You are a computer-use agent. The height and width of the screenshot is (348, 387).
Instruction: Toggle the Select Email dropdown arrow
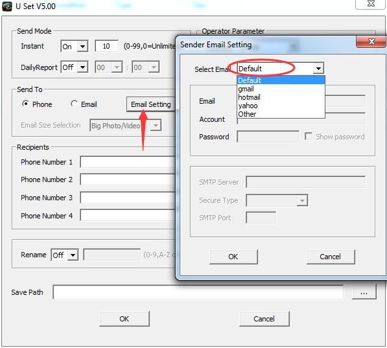point(318,69)
